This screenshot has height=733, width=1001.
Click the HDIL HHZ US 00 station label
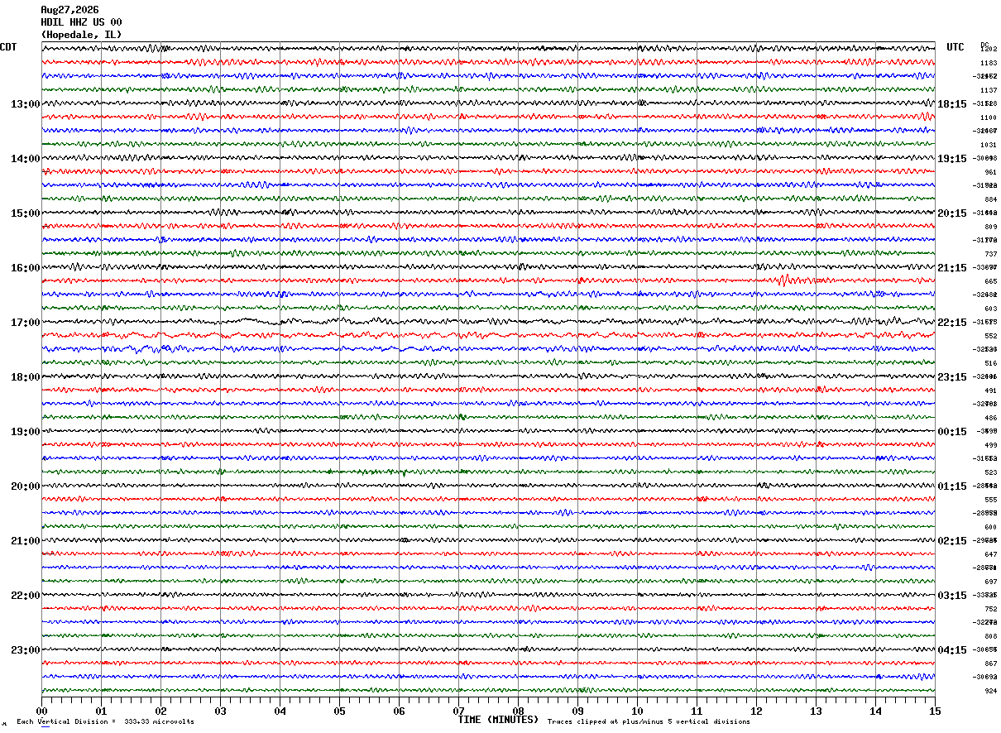[81, 22]
